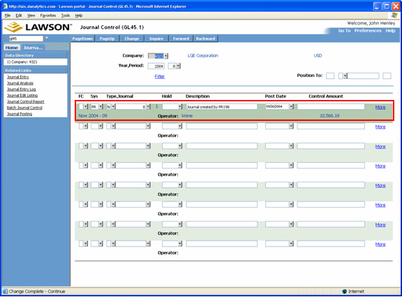Open Preferences in the portal header
This screenshot has height=297, width=402.
tap(368, 31)
